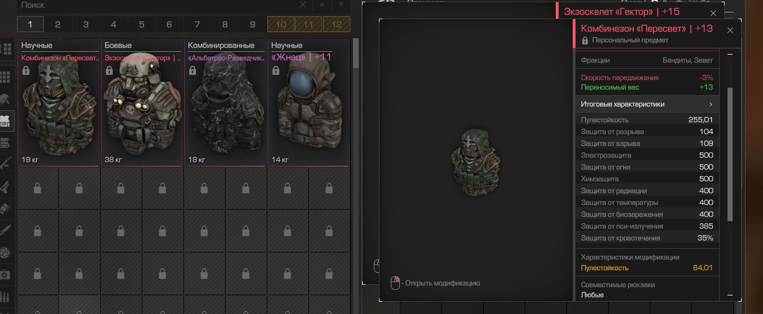This screenshot has height=314, width=763.
Task: Select the body armor category icon
Action: click(7, 120)
